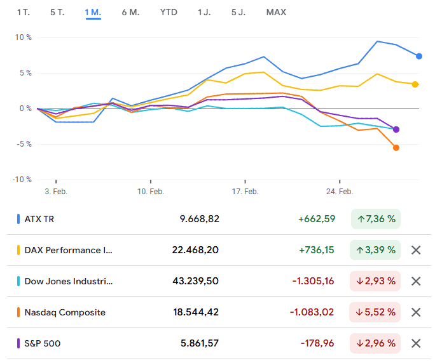Click the ATX TR price 9.668,82

200,219
